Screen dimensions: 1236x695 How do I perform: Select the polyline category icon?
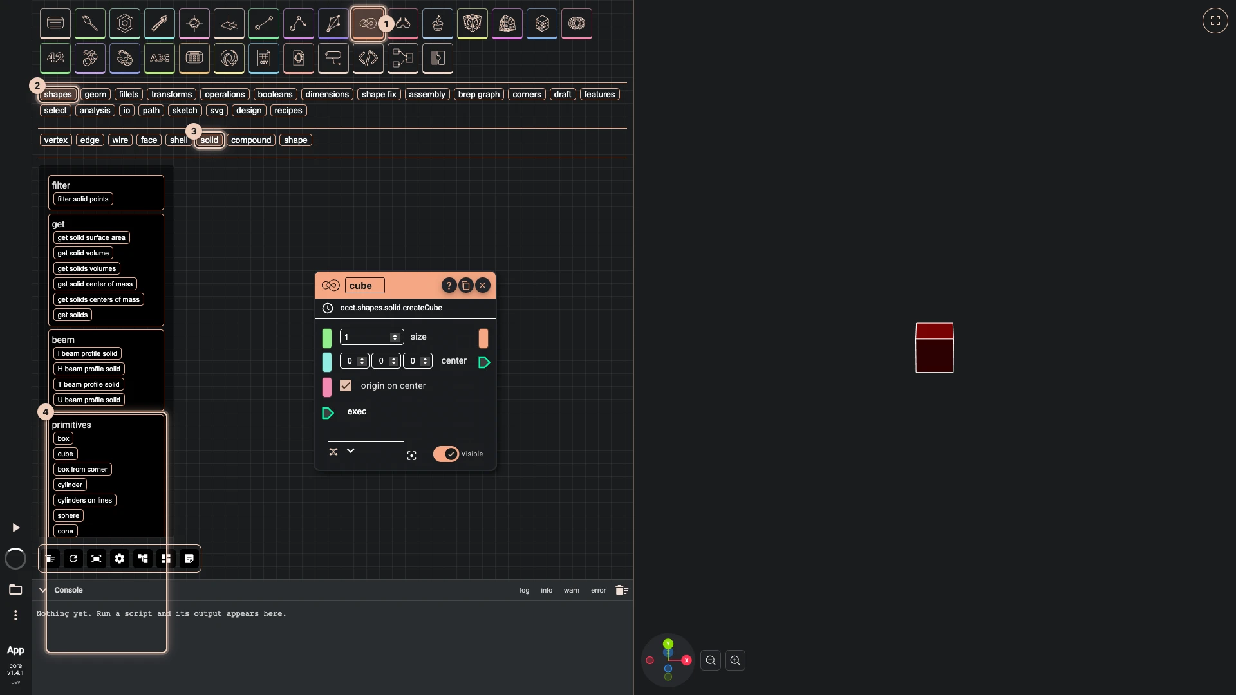coord(299,24)
